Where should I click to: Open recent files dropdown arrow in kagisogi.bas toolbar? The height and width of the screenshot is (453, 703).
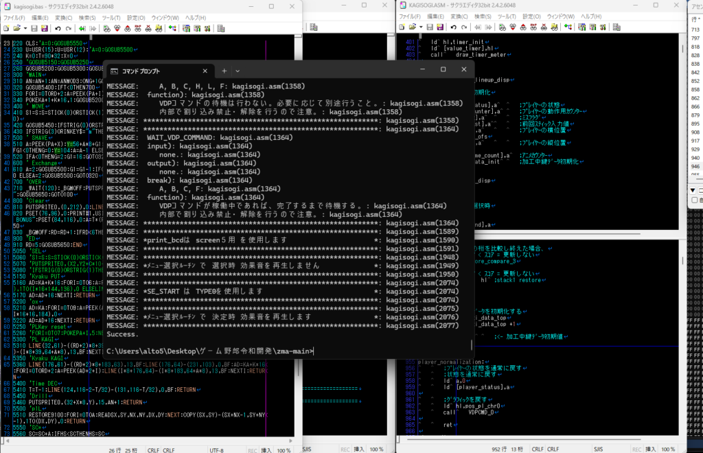pyautogui.click(x=24, y=28)
